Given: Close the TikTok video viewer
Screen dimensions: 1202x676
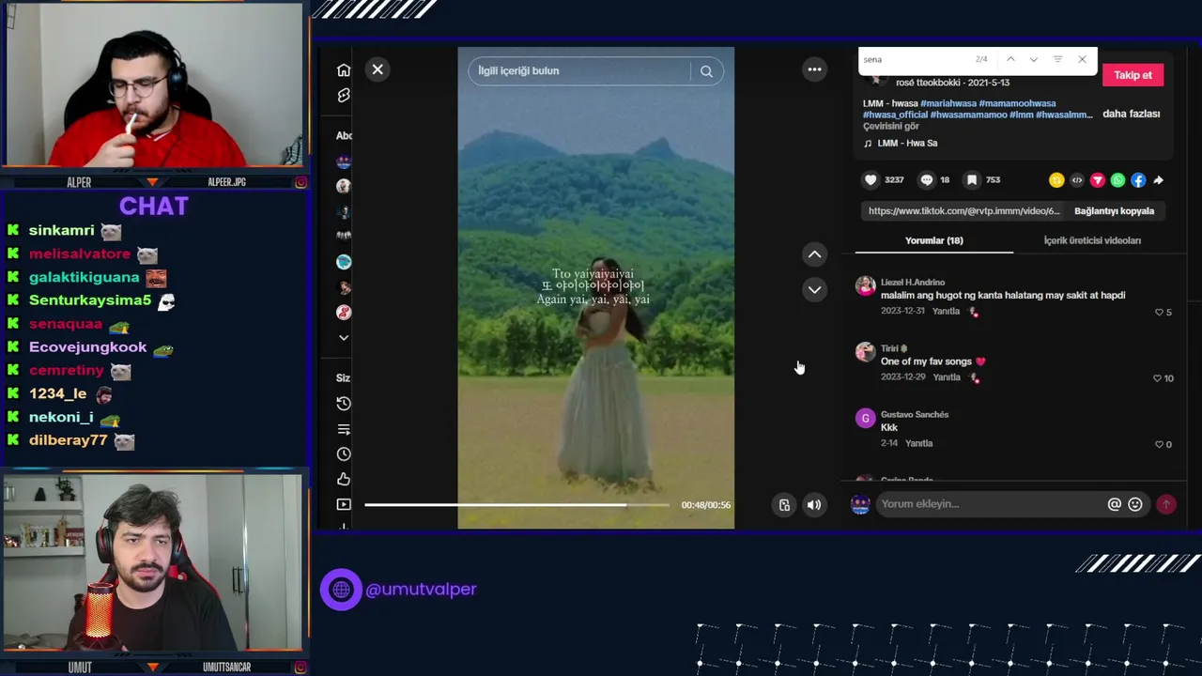Looking at the screenshot, I should [378, 69].
